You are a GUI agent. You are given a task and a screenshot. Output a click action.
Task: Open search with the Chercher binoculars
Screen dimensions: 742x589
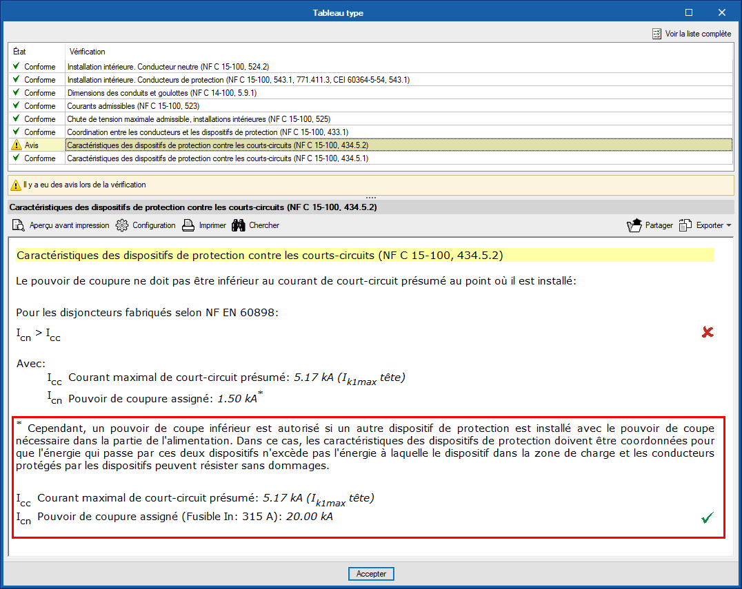[x=239, y=225]
